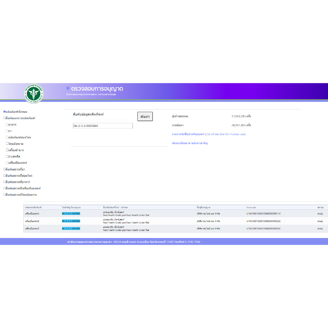Tick the ยา checkbox
The image size is (328, 328).
pos(7,131)
